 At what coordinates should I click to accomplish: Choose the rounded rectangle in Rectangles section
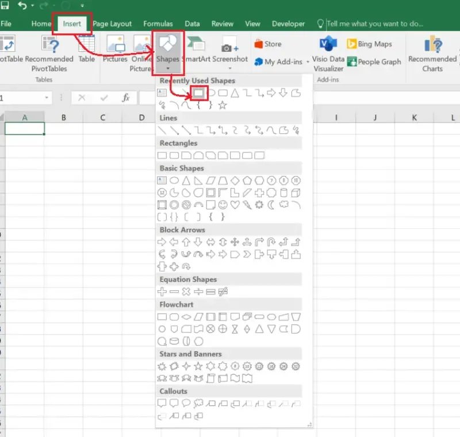coord(174,155)
